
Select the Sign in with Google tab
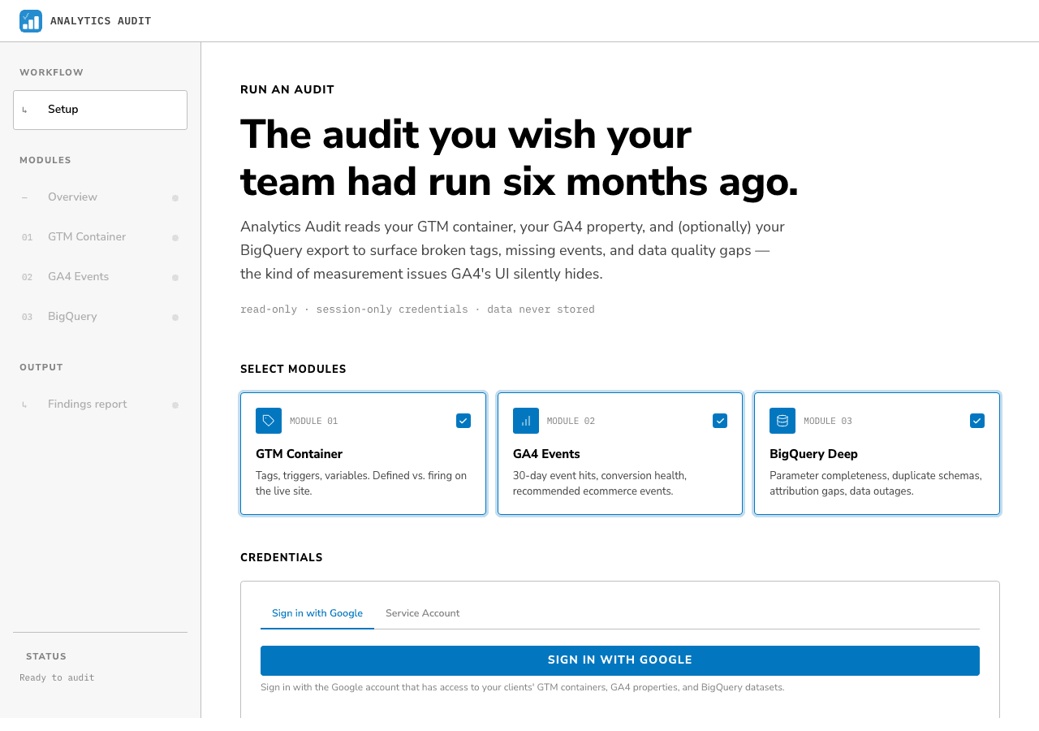317,613
